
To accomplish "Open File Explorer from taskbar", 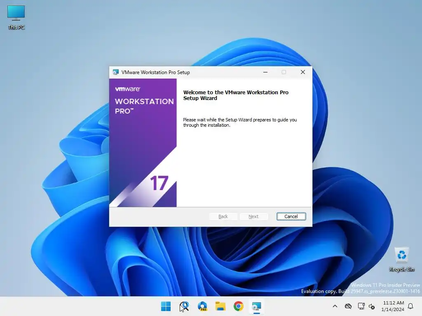I will click(x=220, y=306).
